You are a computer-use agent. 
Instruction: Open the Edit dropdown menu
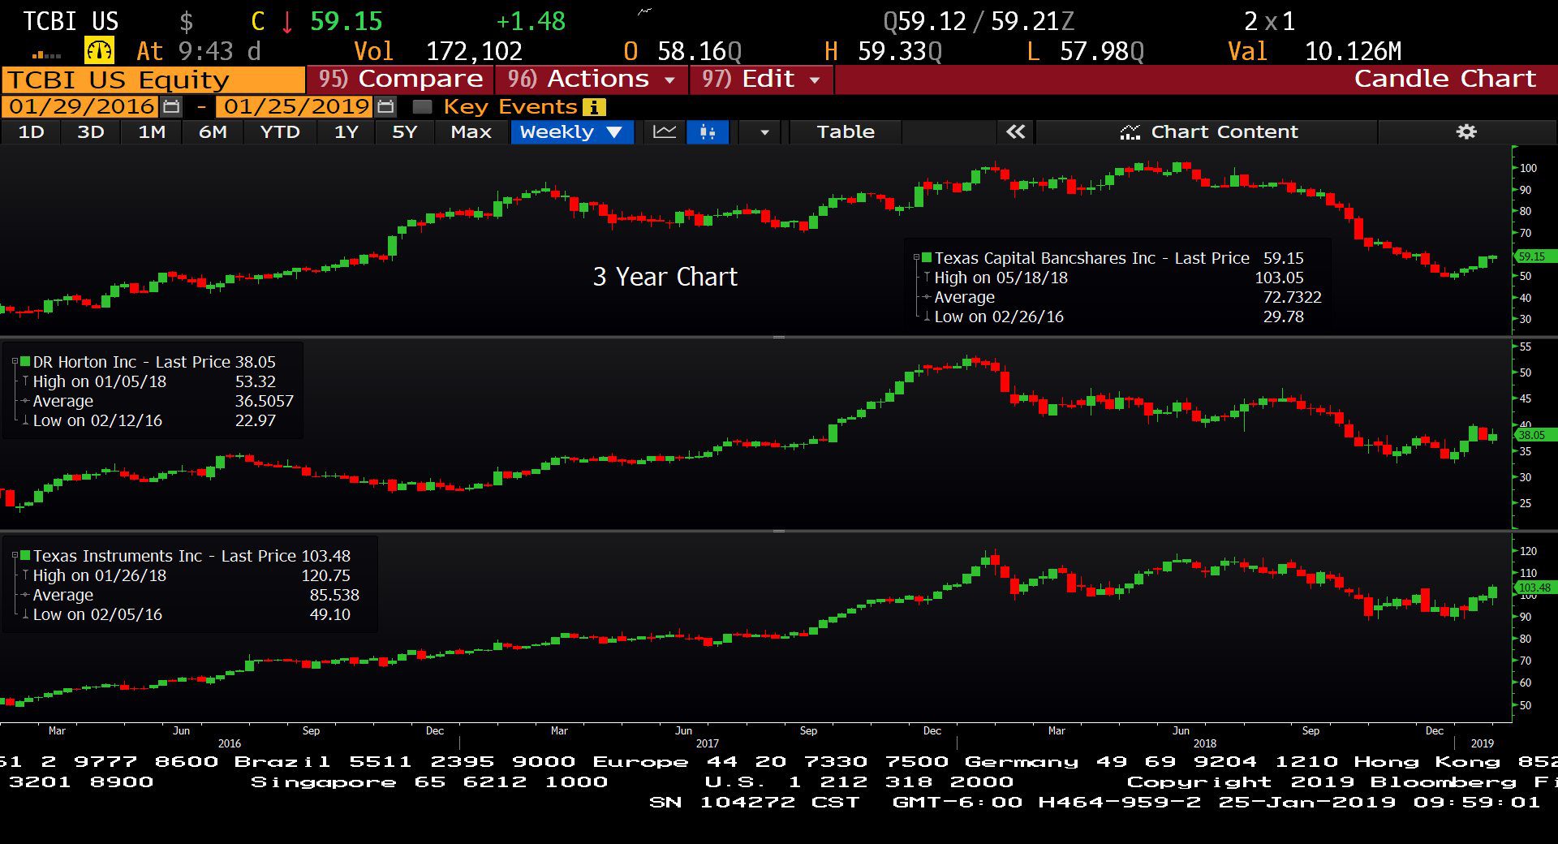coord(761,80)
